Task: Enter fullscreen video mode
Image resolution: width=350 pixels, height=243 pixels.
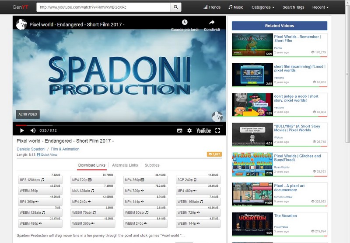Action: (217, 130)
